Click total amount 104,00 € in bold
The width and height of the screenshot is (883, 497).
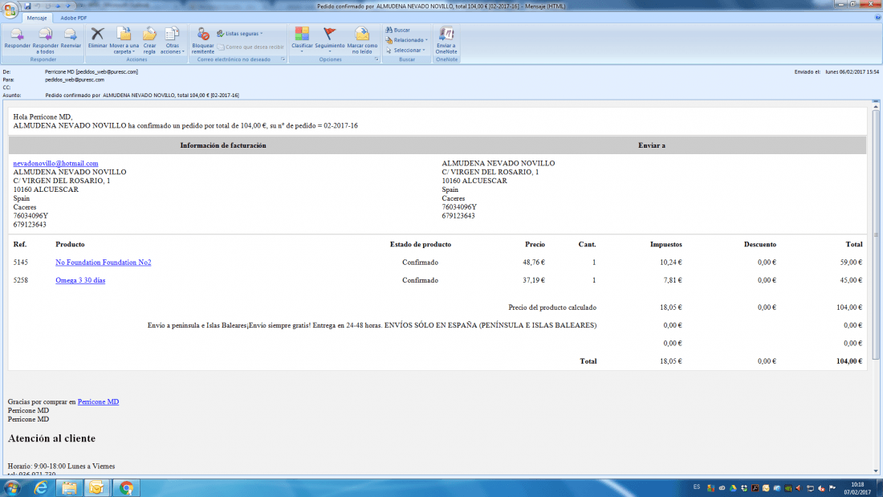point(848,361)
